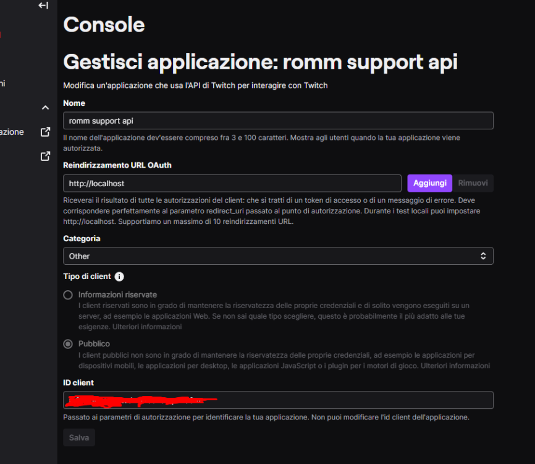Screen dimensions: 535x464
Task: Click the 'azione' sidebar menu item
Action: pyautogui.click(x=12, y=132)
